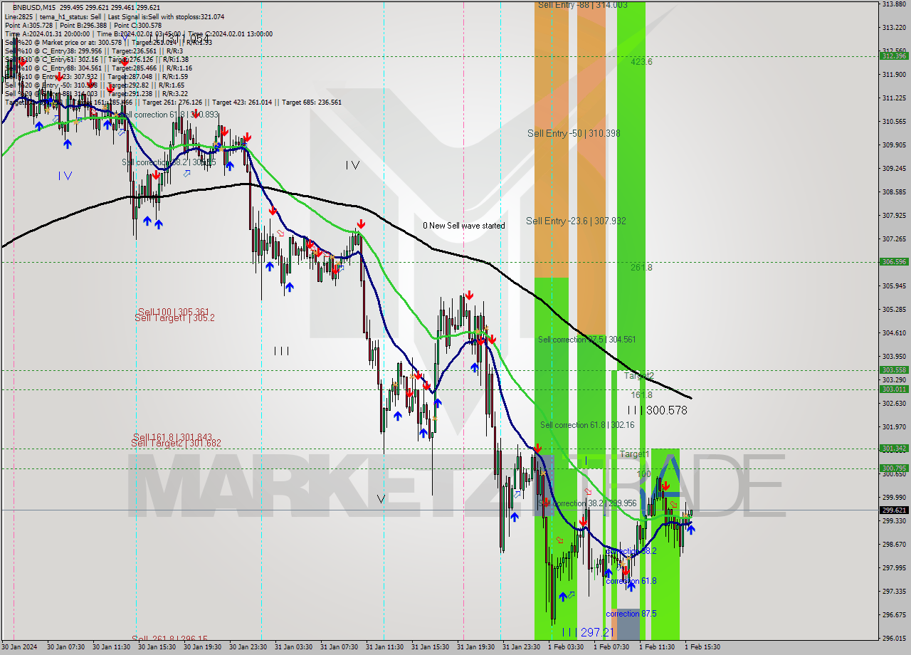The width and height of the screenshot is (911, 655).
Task: Select the 'Sell correction 61.8 | 302.16' label
Action: [x=586, y=425]
